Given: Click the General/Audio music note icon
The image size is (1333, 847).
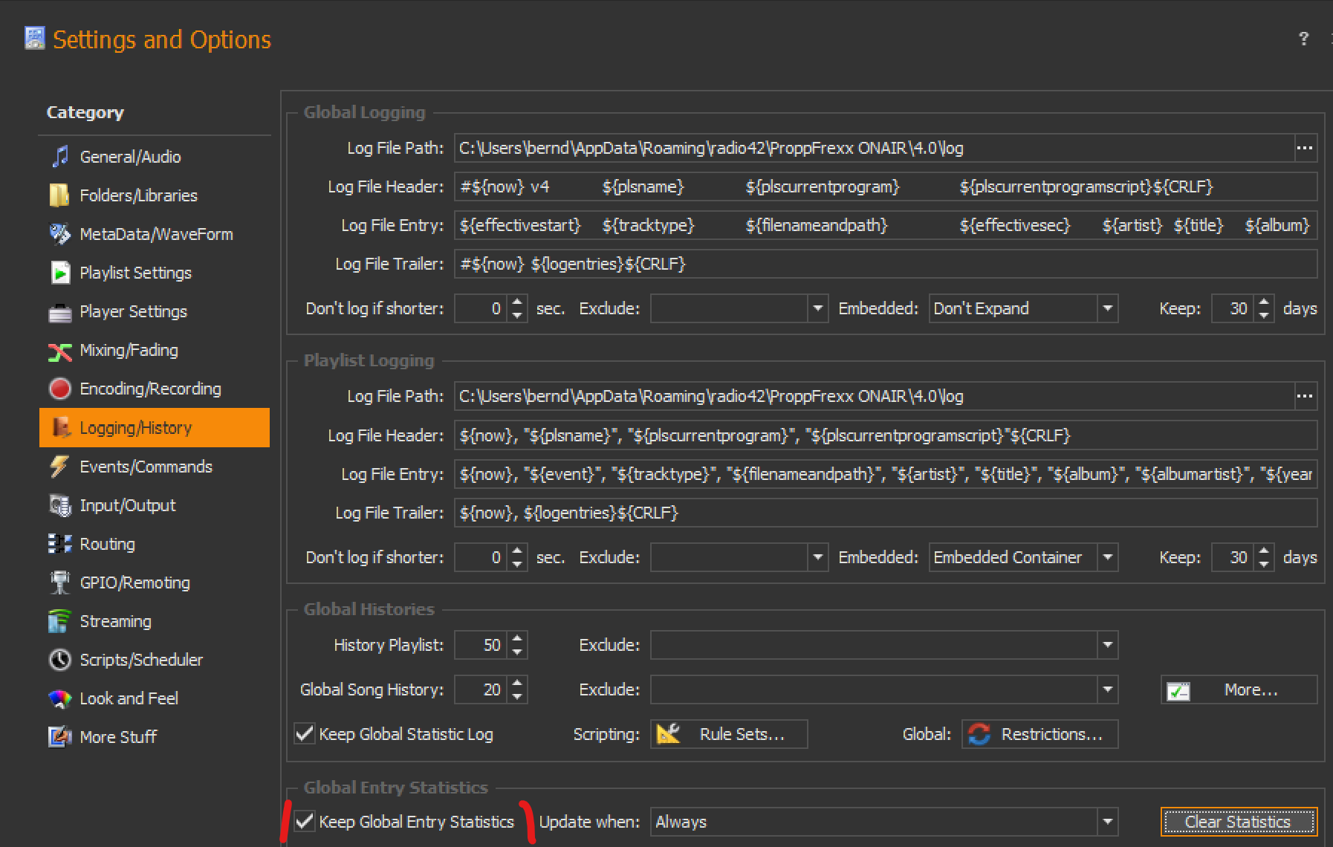Looking at the screenshot, I should point(60,157).
